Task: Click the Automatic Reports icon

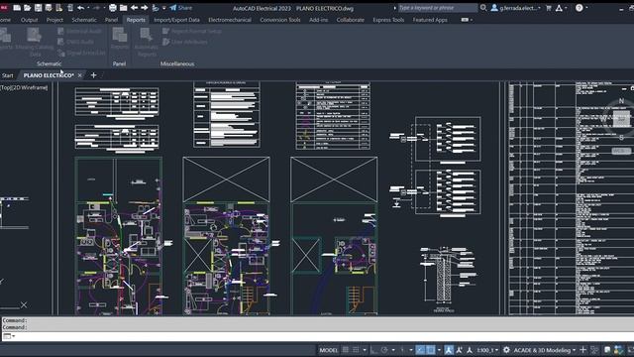Action: pos(146,35)
